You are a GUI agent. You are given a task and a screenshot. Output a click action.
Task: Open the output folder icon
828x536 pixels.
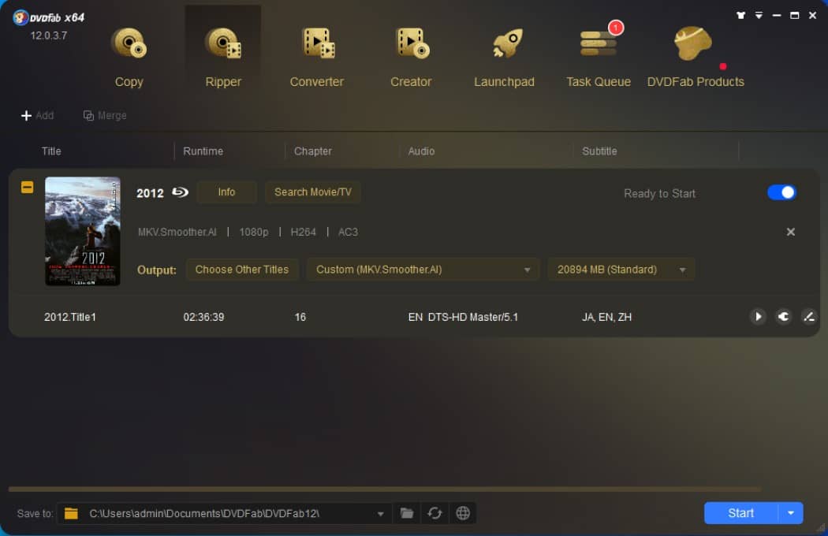tap(407, 513)
